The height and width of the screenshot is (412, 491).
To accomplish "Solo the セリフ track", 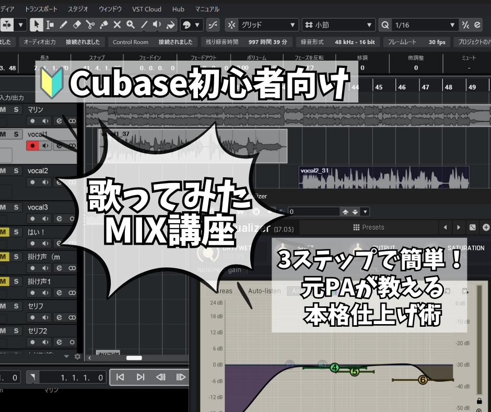I will click(16, 306).
